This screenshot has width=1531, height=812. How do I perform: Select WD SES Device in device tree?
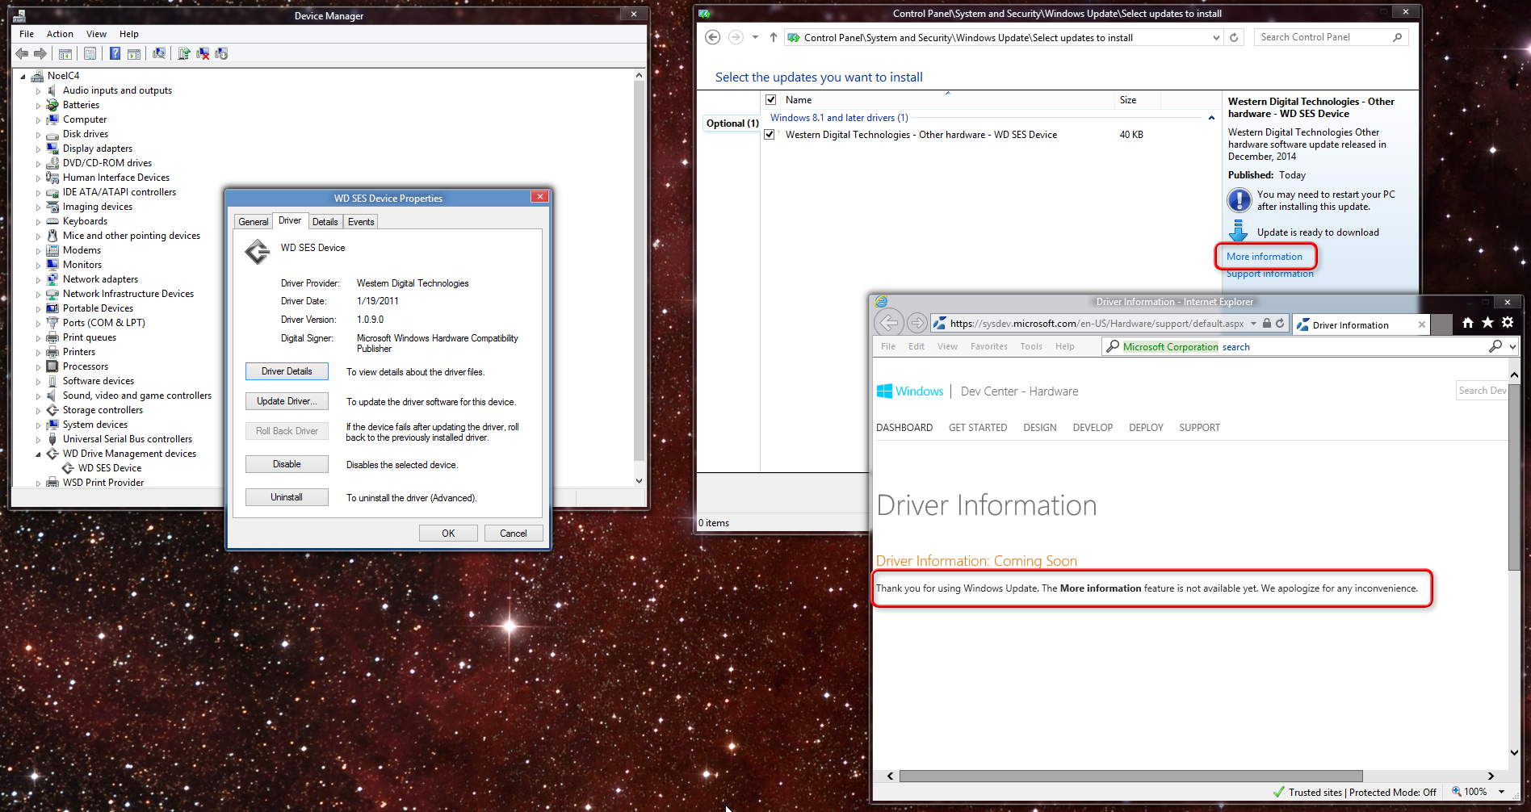click(109, 468)
